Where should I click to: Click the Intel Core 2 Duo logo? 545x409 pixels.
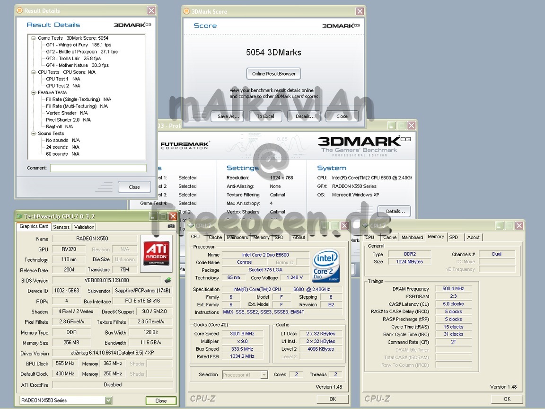click(x=325, y=266)
